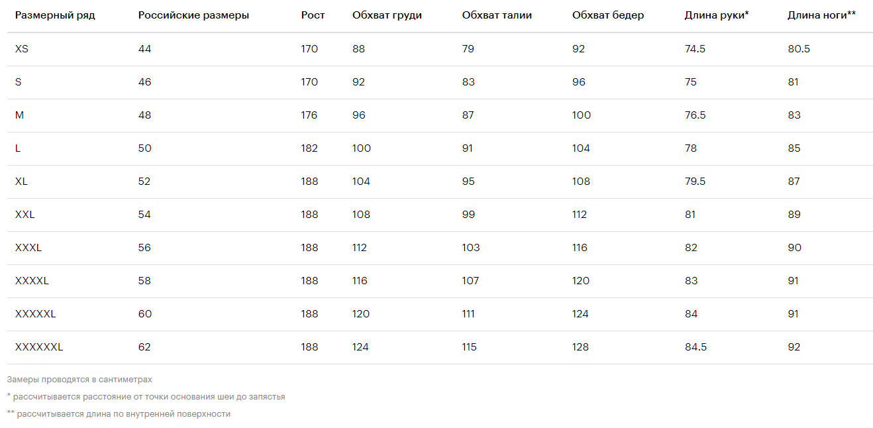This screenshot has height=428, width=873.
Task: Select the XL size row label
Action: click(21, 182)
